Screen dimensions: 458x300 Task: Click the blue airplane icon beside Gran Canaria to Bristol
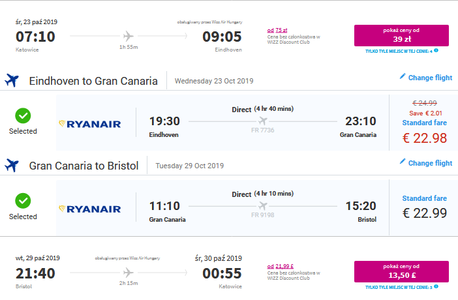click(12, 166)
